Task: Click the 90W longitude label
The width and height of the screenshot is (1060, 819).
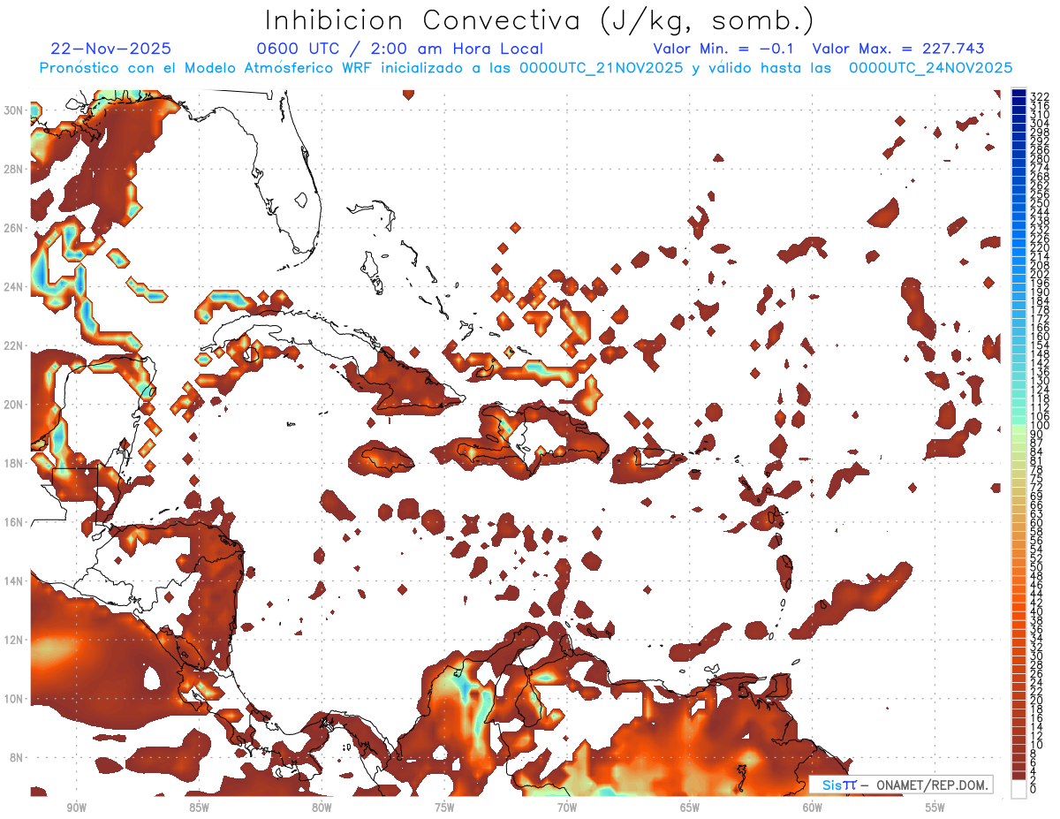Action: pyautogui.click(x=76, y=808)
